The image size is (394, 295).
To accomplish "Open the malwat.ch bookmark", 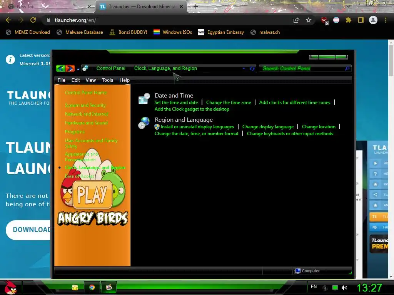I will tap(265, 32).
